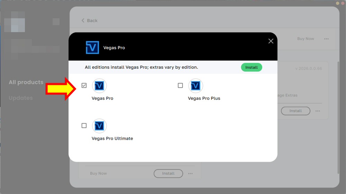
Task: Click the Vegas Pro Plus edition icon
Action: pyautogui.click(x=195, y=86)
